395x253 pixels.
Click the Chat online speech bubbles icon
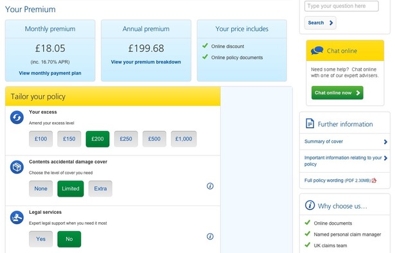point(317,50)
